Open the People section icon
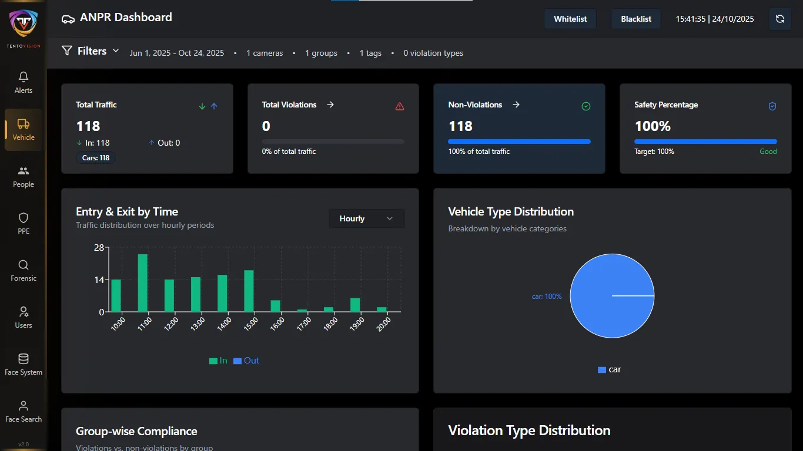This screenshot has width=803, height=451. point(24,171)
